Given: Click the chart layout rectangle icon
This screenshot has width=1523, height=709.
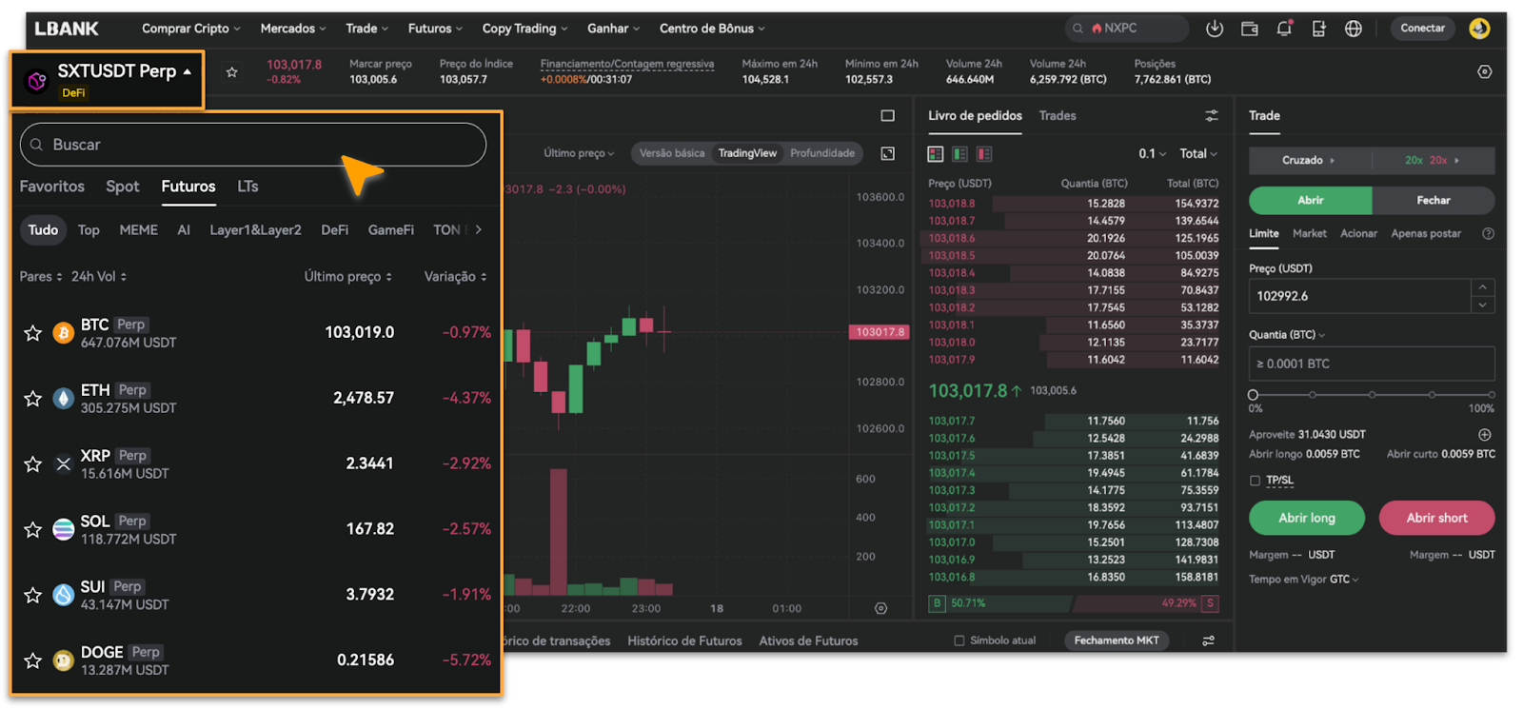Looking at the screenshot, I should pyautogui.click(x=887, y=116).
